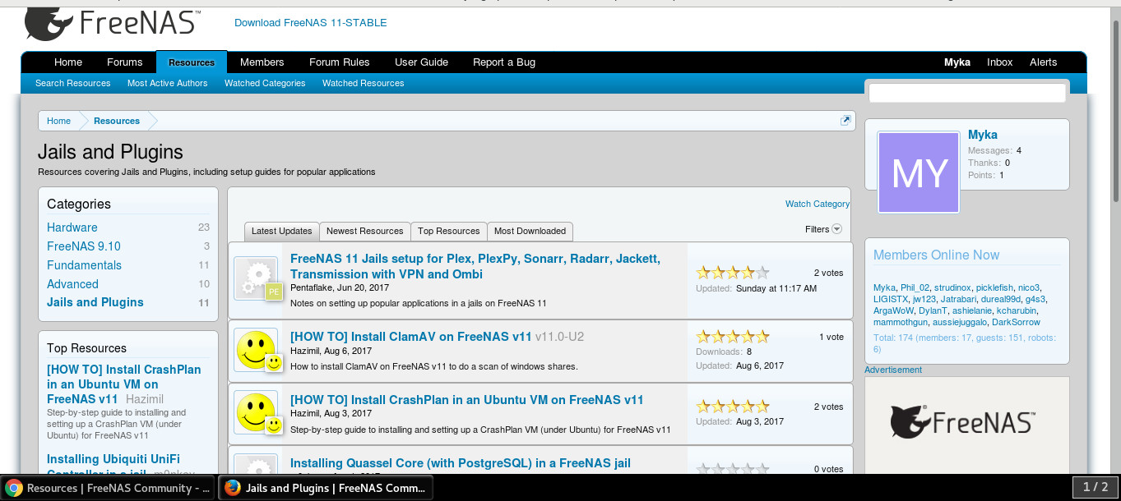The image size is (1121, 501).
Task: Click the workspace switcher 1 / 2
Action: coord(1096,487)
